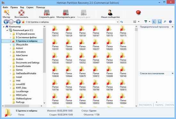176x119 pixels.
Task: Go up one folder level
Action: pyautogui.click(x=18, y=22)
